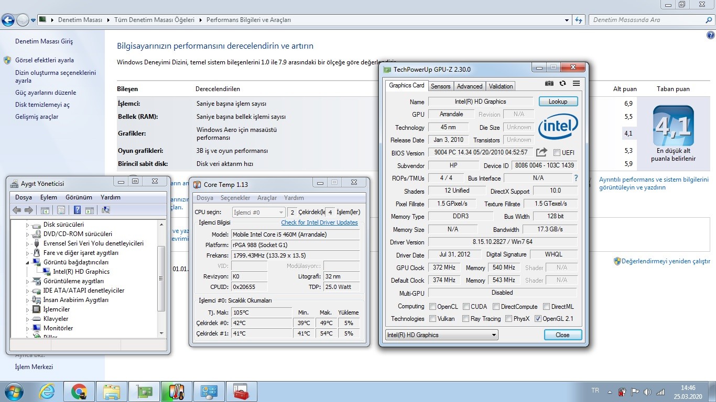Switch to Advanced tab in GPU-Z
The image size is (716, 402).
click(469, 86)
